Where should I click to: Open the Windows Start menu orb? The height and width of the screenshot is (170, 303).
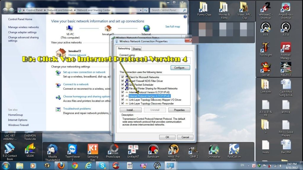click(6, 165)
